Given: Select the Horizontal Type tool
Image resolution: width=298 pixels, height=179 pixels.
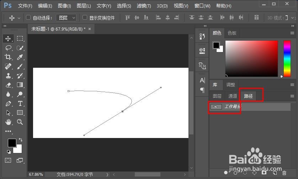Looking at the screenshot, I should (x=20, y=103).
